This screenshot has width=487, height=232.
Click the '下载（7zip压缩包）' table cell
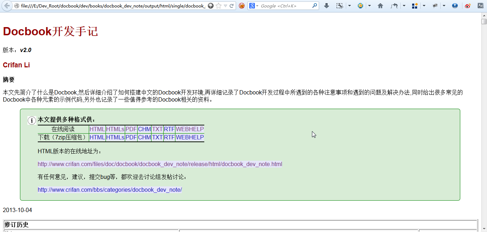point(63,137)
